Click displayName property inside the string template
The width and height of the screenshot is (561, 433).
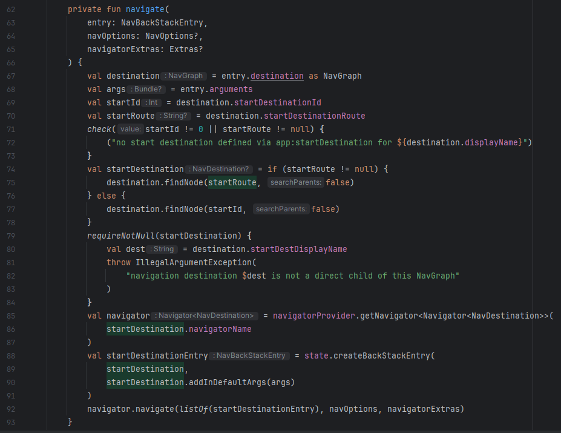491,142
